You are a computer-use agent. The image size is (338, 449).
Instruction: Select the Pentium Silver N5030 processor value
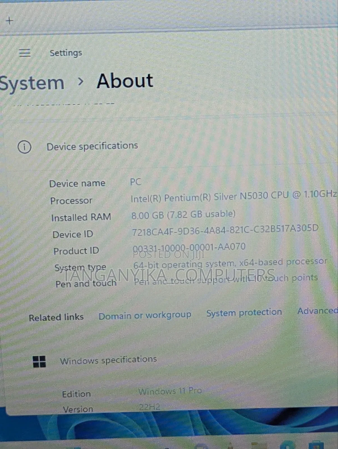tap(234, 196)
